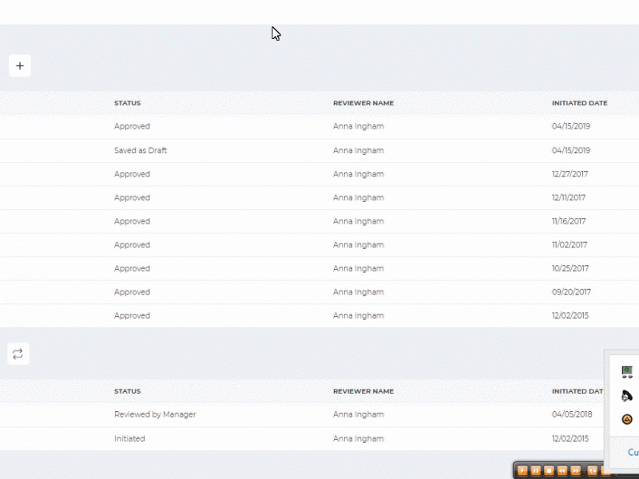
Task: Click the date 12/27/2017
Action: click(570, 174)
